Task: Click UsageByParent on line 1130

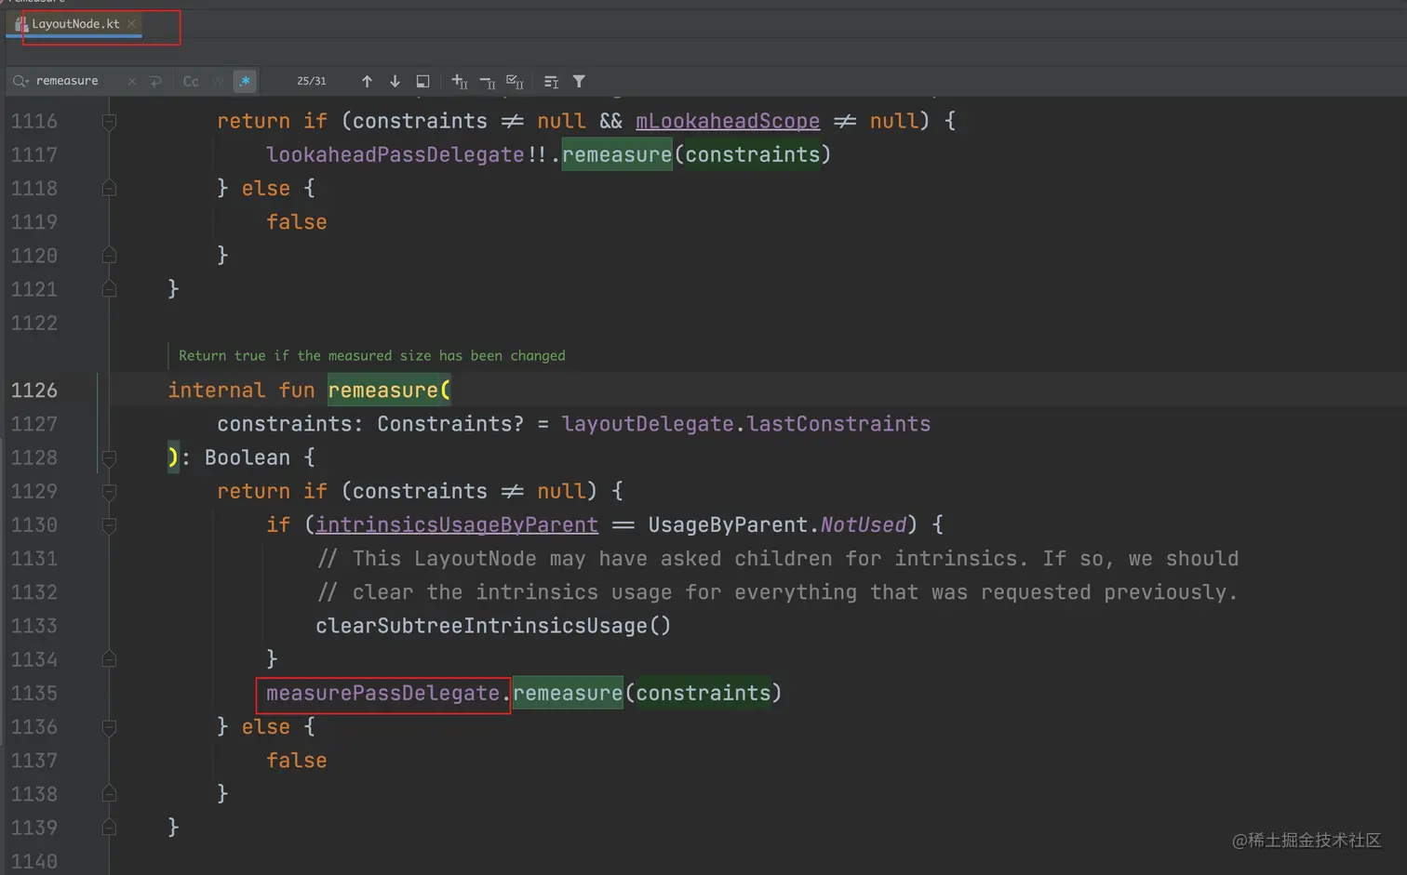Action: click(728, 524)
